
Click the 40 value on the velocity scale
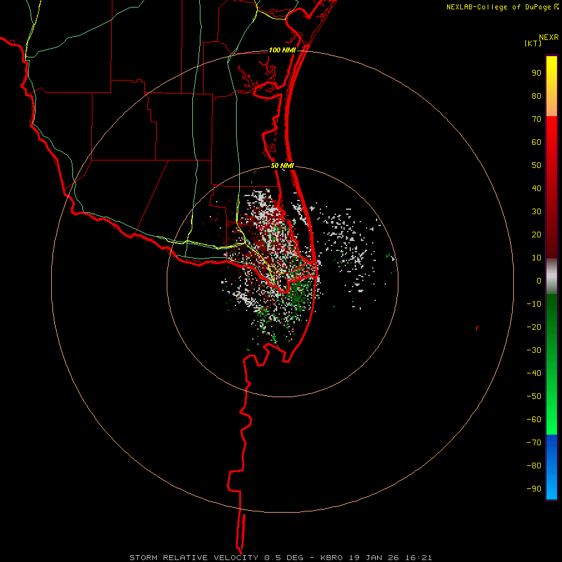536,188
